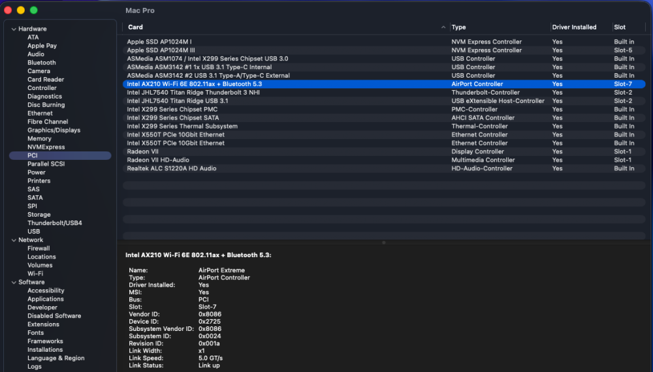Open Diagnostics in the sidebar

(x=44, y=97)
